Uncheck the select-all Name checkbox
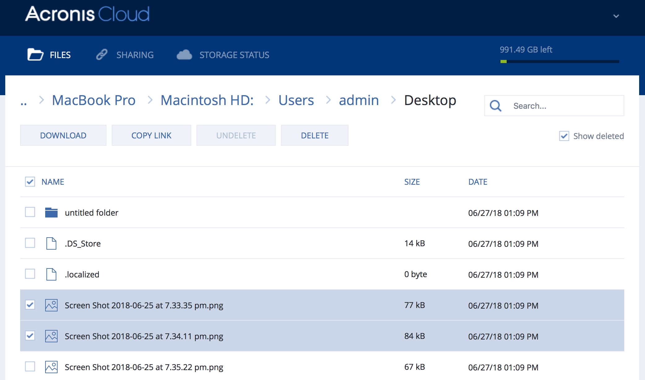Screen dimensions: 645x380 30,182
